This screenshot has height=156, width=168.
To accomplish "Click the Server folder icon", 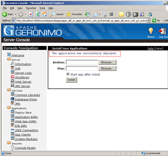I will [x=9, y=59].
